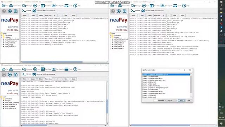Open Test Reports in right simulator window
This screenshot has width=225, height=127.
(166, 6)
